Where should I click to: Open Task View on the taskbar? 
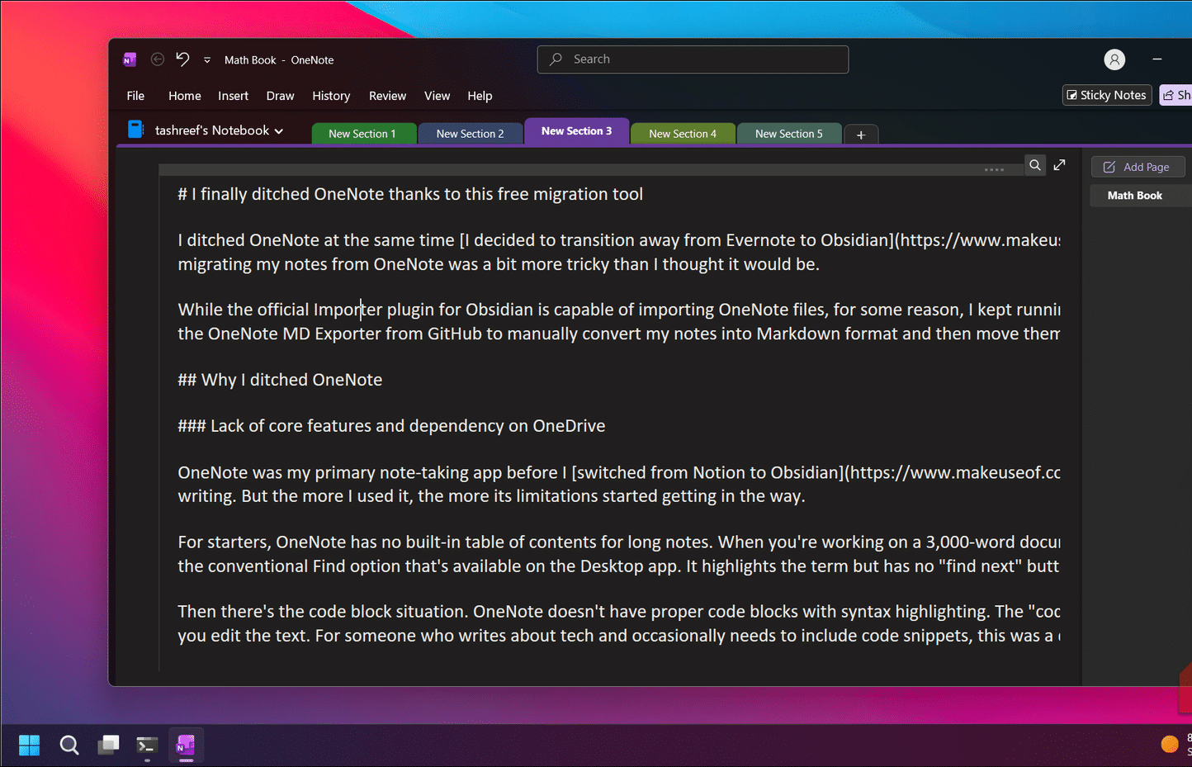(108, 746)
